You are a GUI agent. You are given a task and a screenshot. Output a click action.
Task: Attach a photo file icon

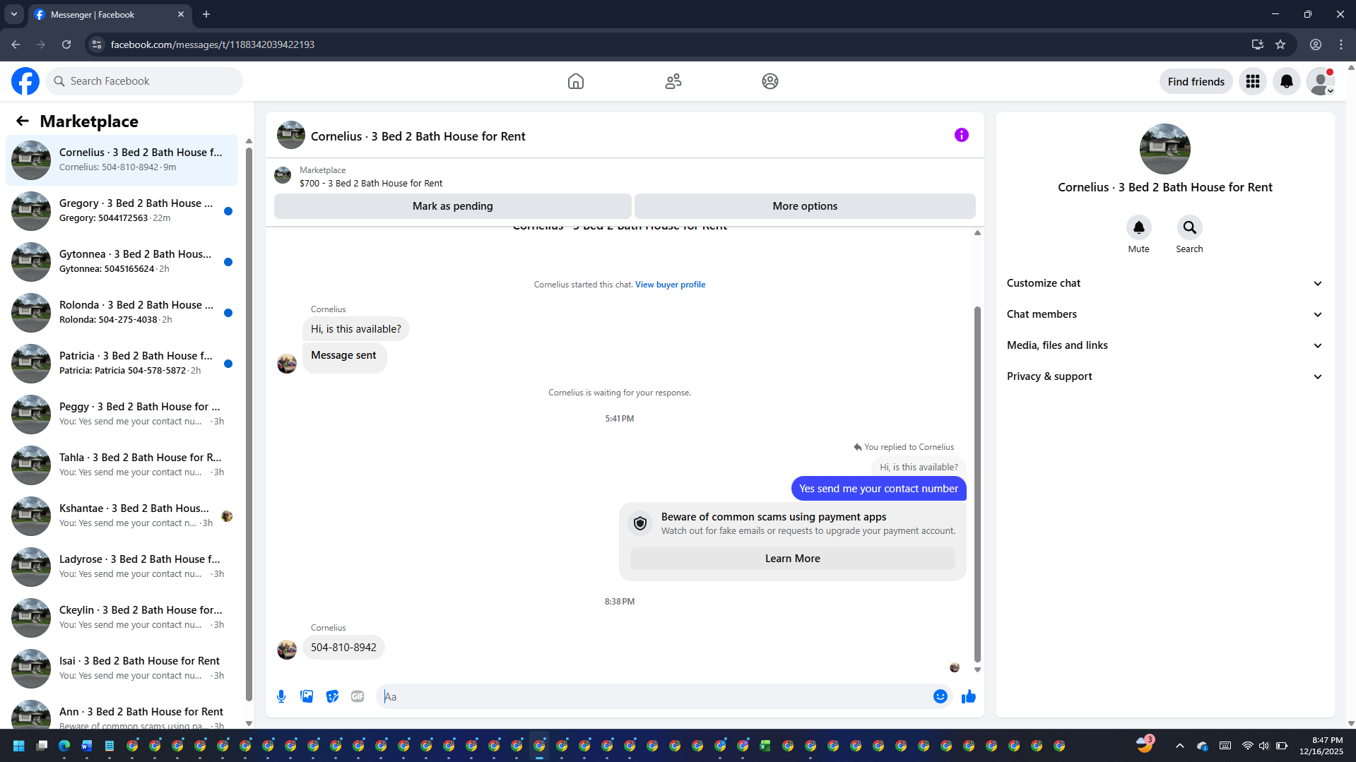307,696
